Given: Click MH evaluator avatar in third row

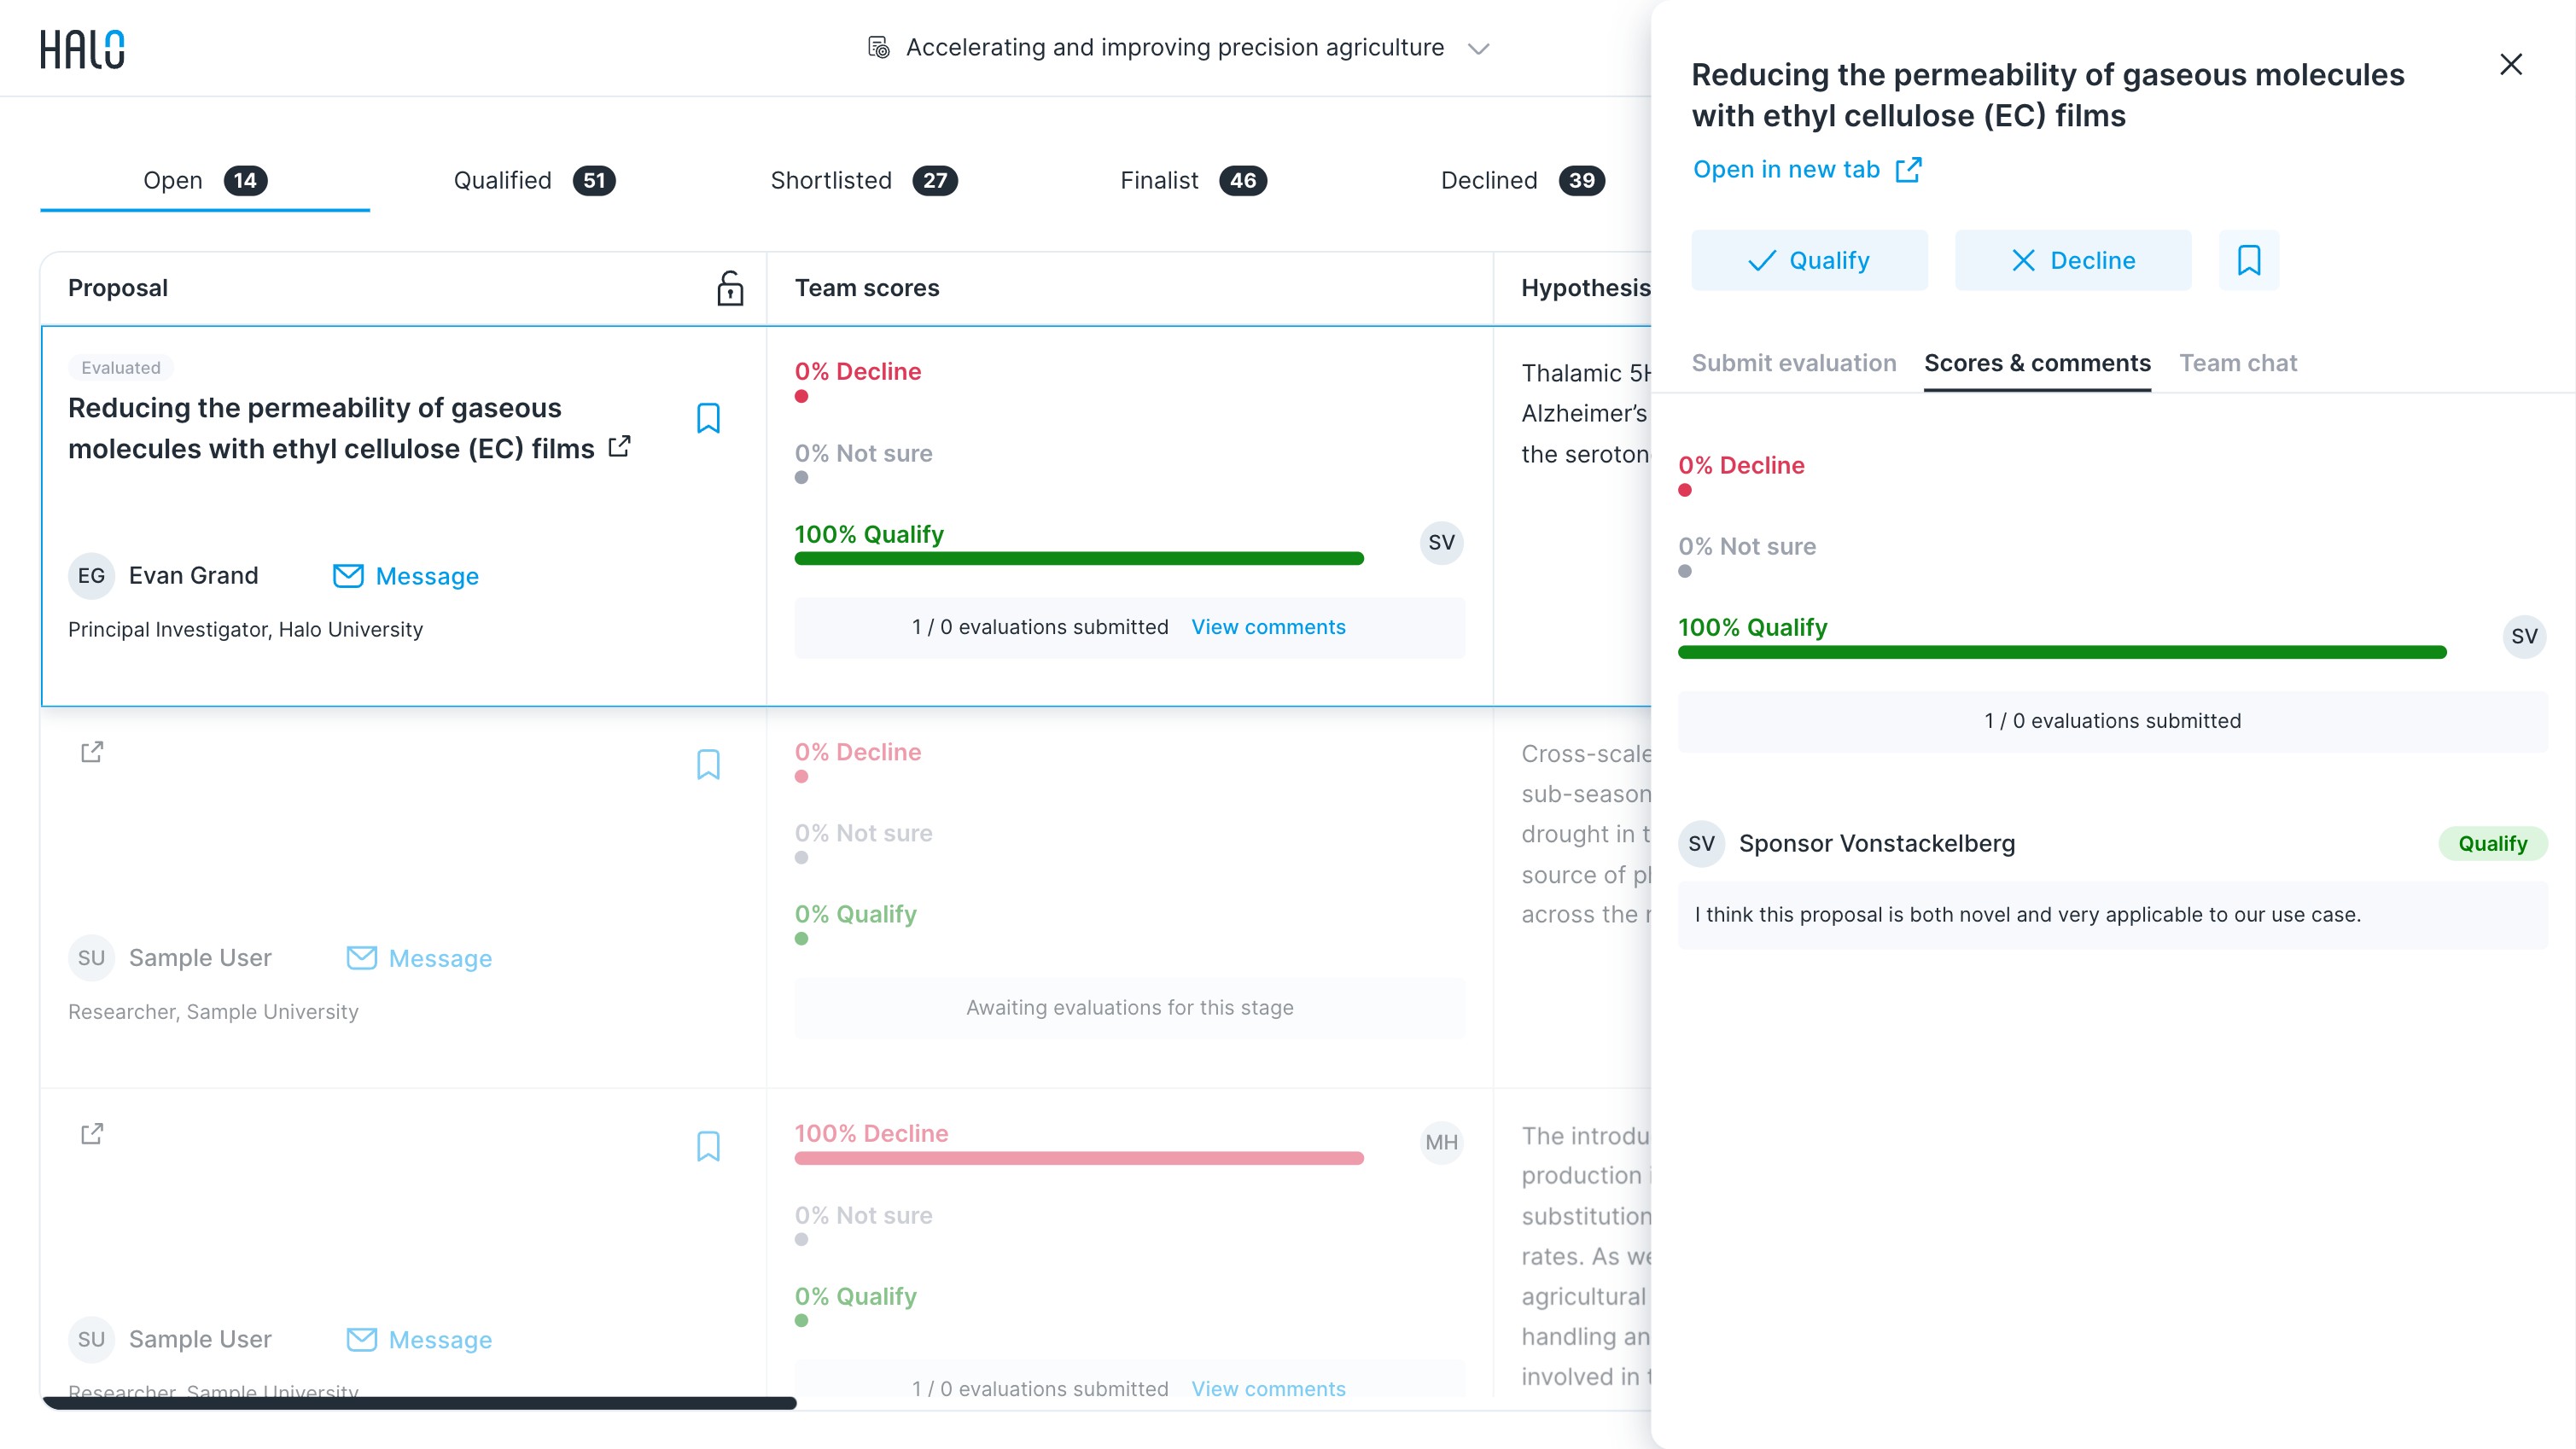Looking at the screenshot, I should pos(1441,1142).
